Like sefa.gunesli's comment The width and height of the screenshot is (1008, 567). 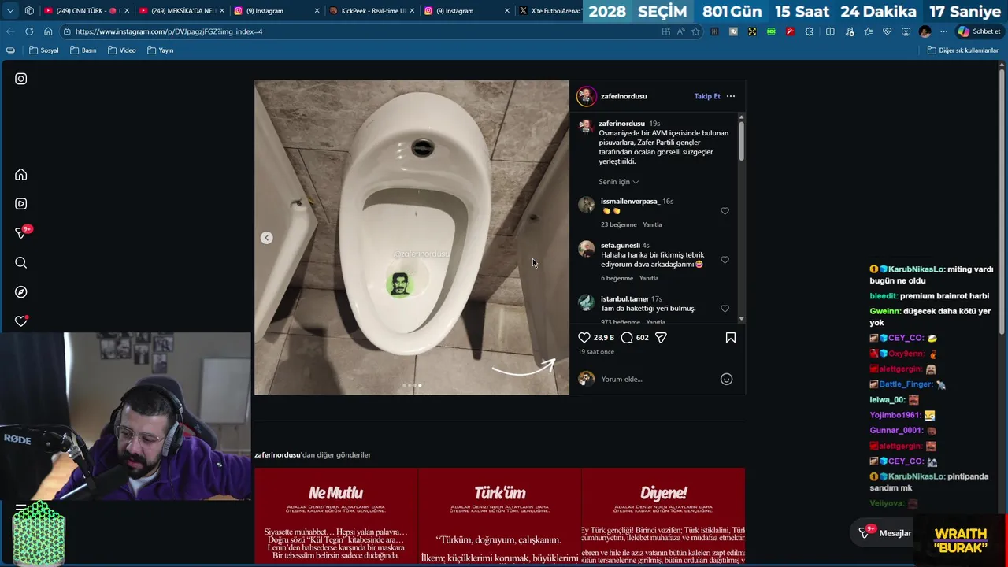725,260
